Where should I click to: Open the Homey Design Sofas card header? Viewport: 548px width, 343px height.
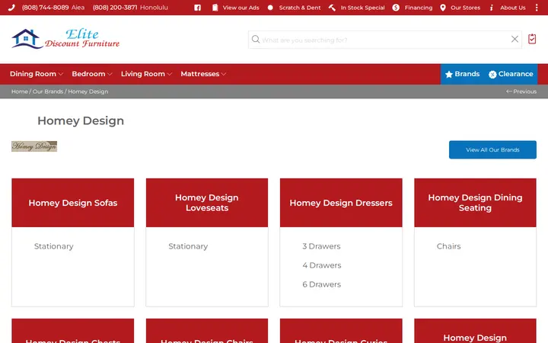[73, 203]
